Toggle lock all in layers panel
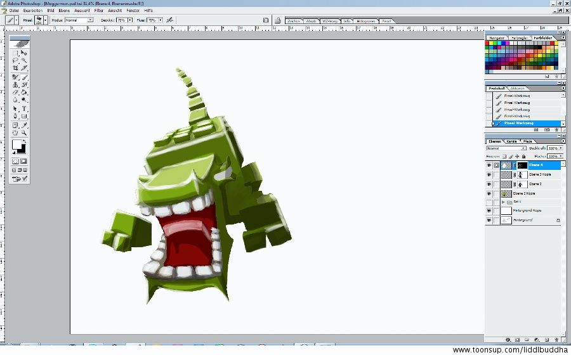 [523, 157]
